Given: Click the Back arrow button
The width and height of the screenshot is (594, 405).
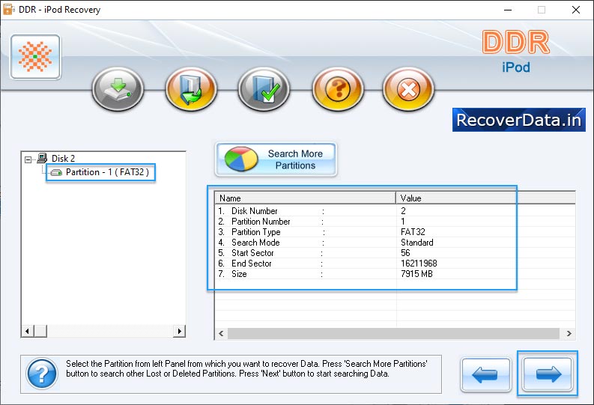Looking at the screenshot, I should 485,375.
